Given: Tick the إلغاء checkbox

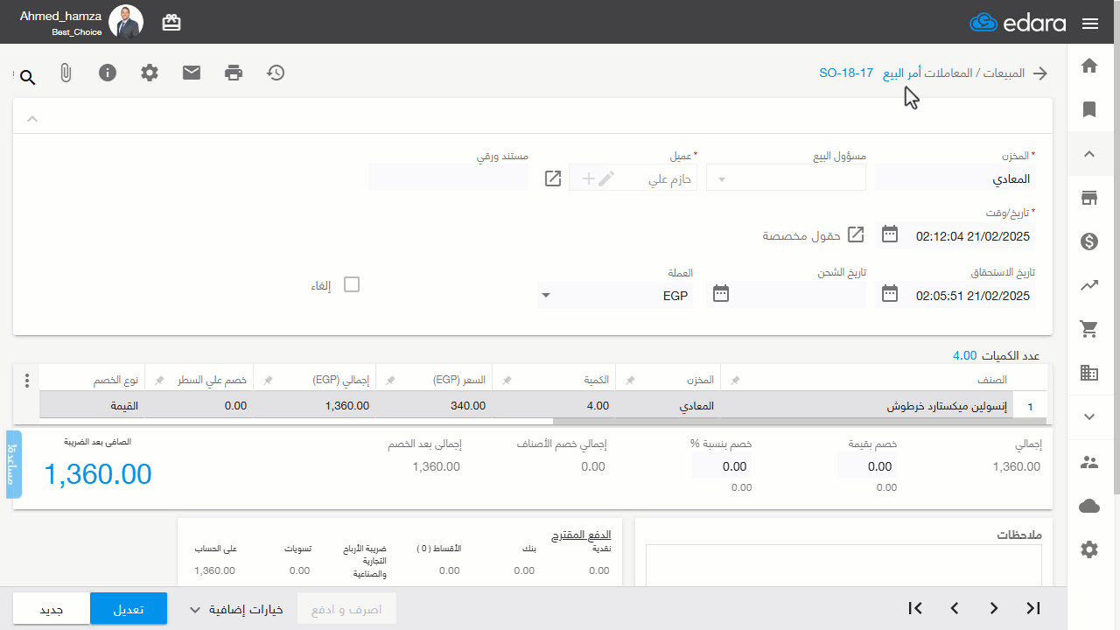Looking at the screenshot, I should [x=352, y=284].
